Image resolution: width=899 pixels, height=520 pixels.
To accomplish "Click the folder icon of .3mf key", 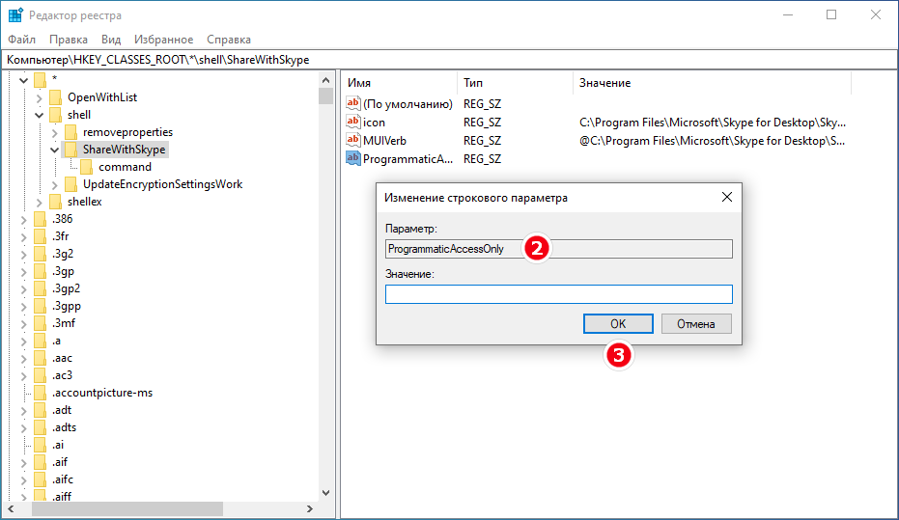I will pyautogui.click(x=41, y=323).
